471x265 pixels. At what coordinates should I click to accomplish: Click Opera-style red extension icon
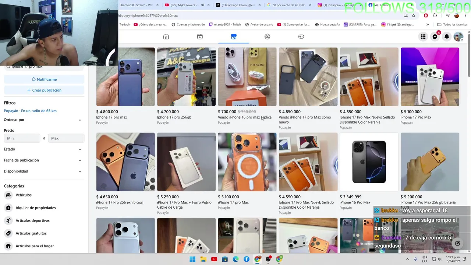[x=426, y=15]
